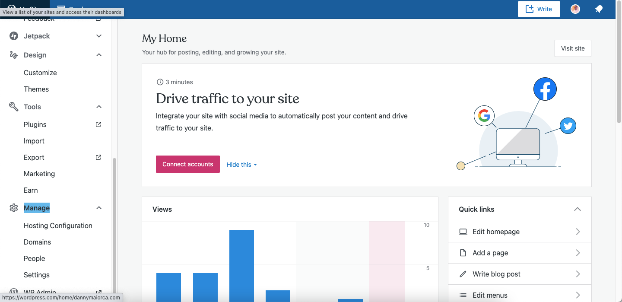
Task: Click the laptop icon beside Edit homepage
Action: (x=463, y=232)
